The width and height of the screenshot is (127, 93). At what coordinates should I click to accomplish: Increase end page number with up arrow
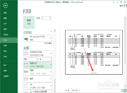point(51,59)
